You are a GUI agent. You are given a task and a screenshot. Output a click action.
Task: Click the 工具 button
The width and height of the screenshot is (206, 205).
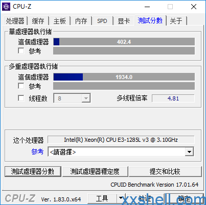point(102,198)
